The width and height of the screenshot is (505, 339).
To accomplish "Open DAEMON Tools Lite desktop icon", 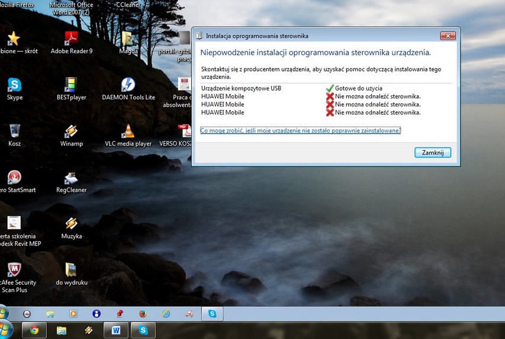I will [x=128, y=85].
